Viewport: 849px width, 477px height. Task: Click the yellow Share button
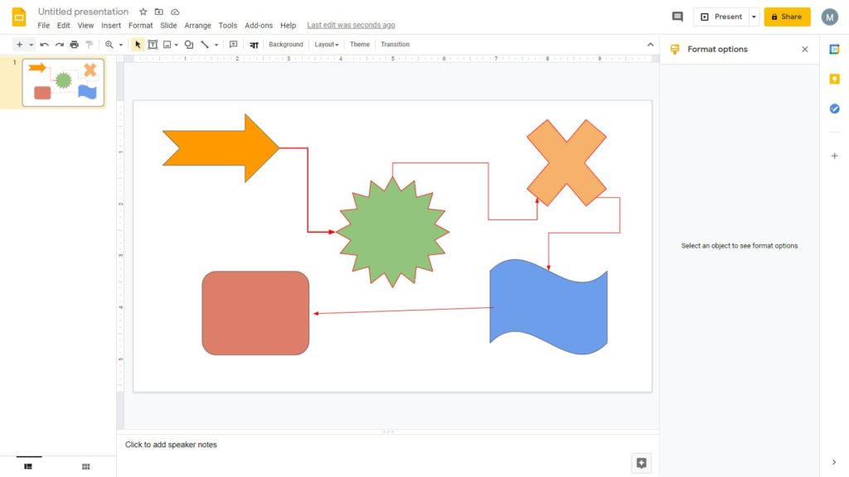click(x=787, y=17)
